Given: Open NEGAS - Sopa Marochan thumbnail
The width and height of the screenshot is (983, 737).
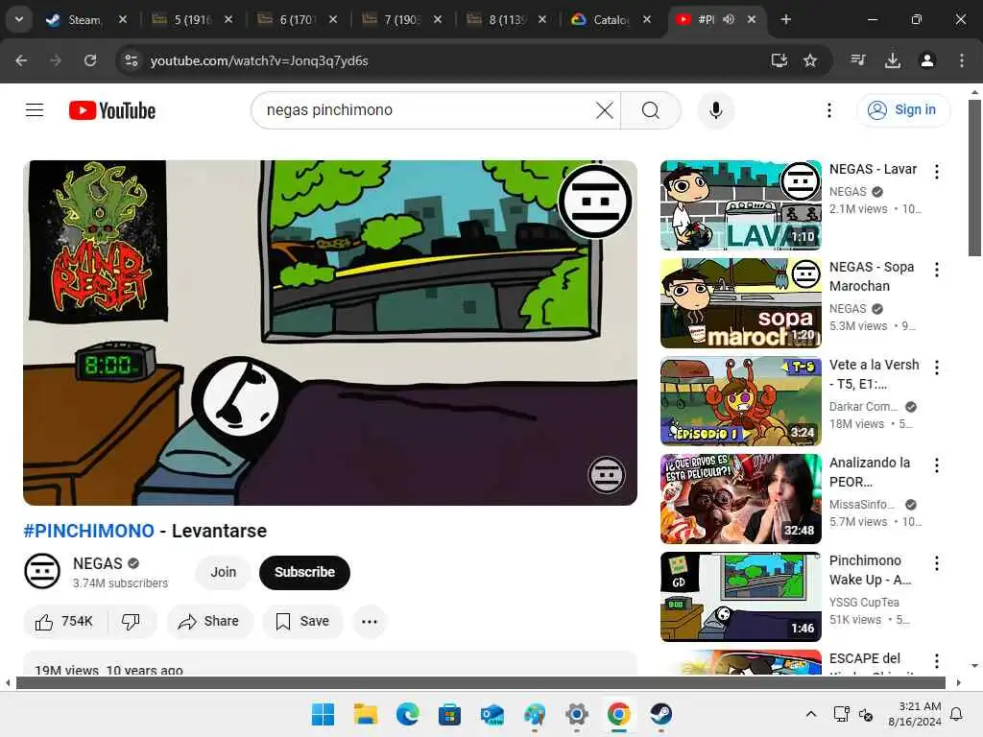Looking at the screenshot, I should pyautogui.click(x=740, y=303).
